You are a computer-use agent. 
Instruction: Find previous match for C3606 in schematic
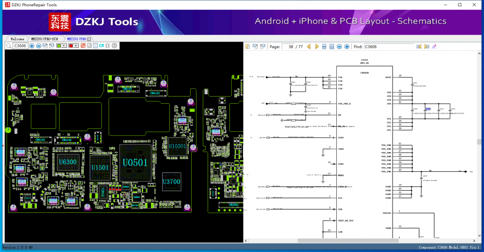419,47
